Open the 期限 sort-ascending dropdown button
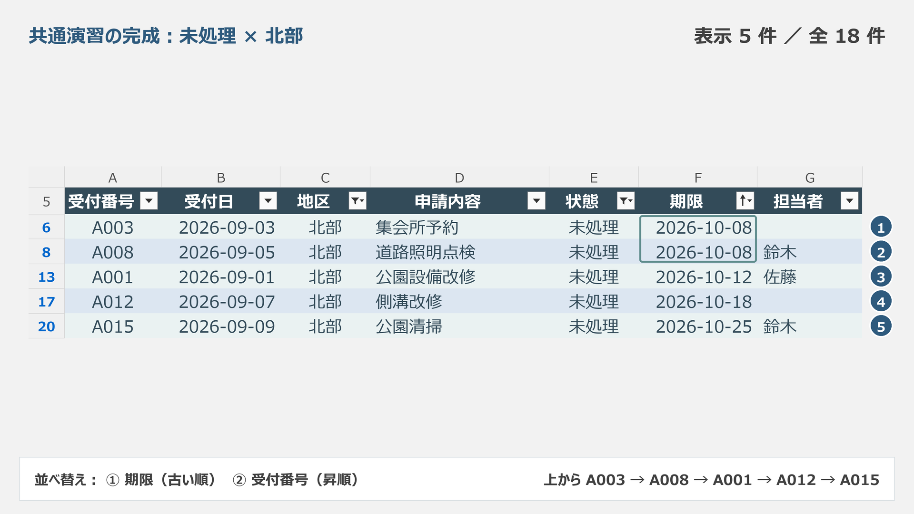914x514 pixels. 745,201
